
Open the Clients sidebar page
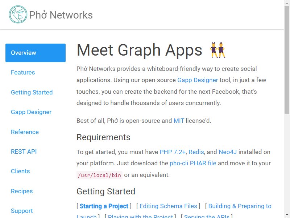pos(20,171)
